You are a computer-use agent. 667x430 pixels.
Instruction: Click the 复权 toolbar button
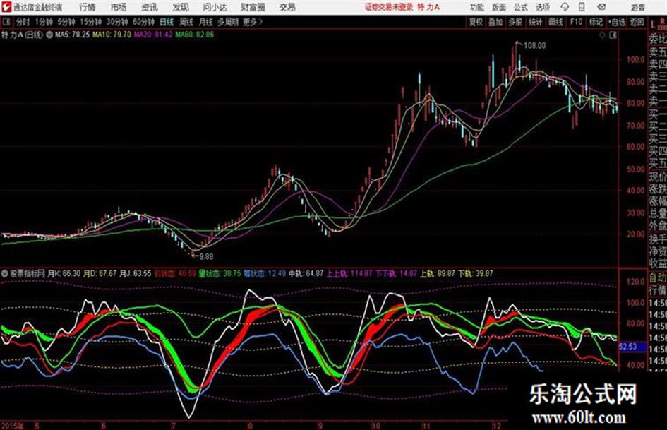(476, 22)
